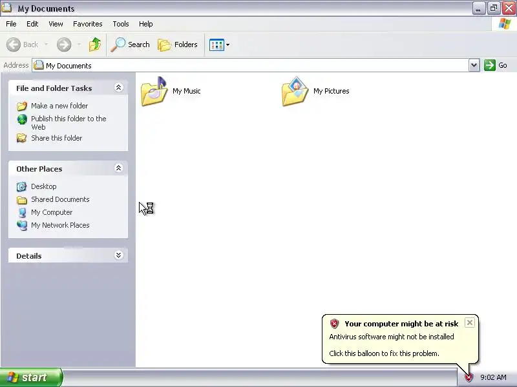Open the Address bar dropdown list
Image resolution: width=517 pixels, height=387 pixels.
474,65
